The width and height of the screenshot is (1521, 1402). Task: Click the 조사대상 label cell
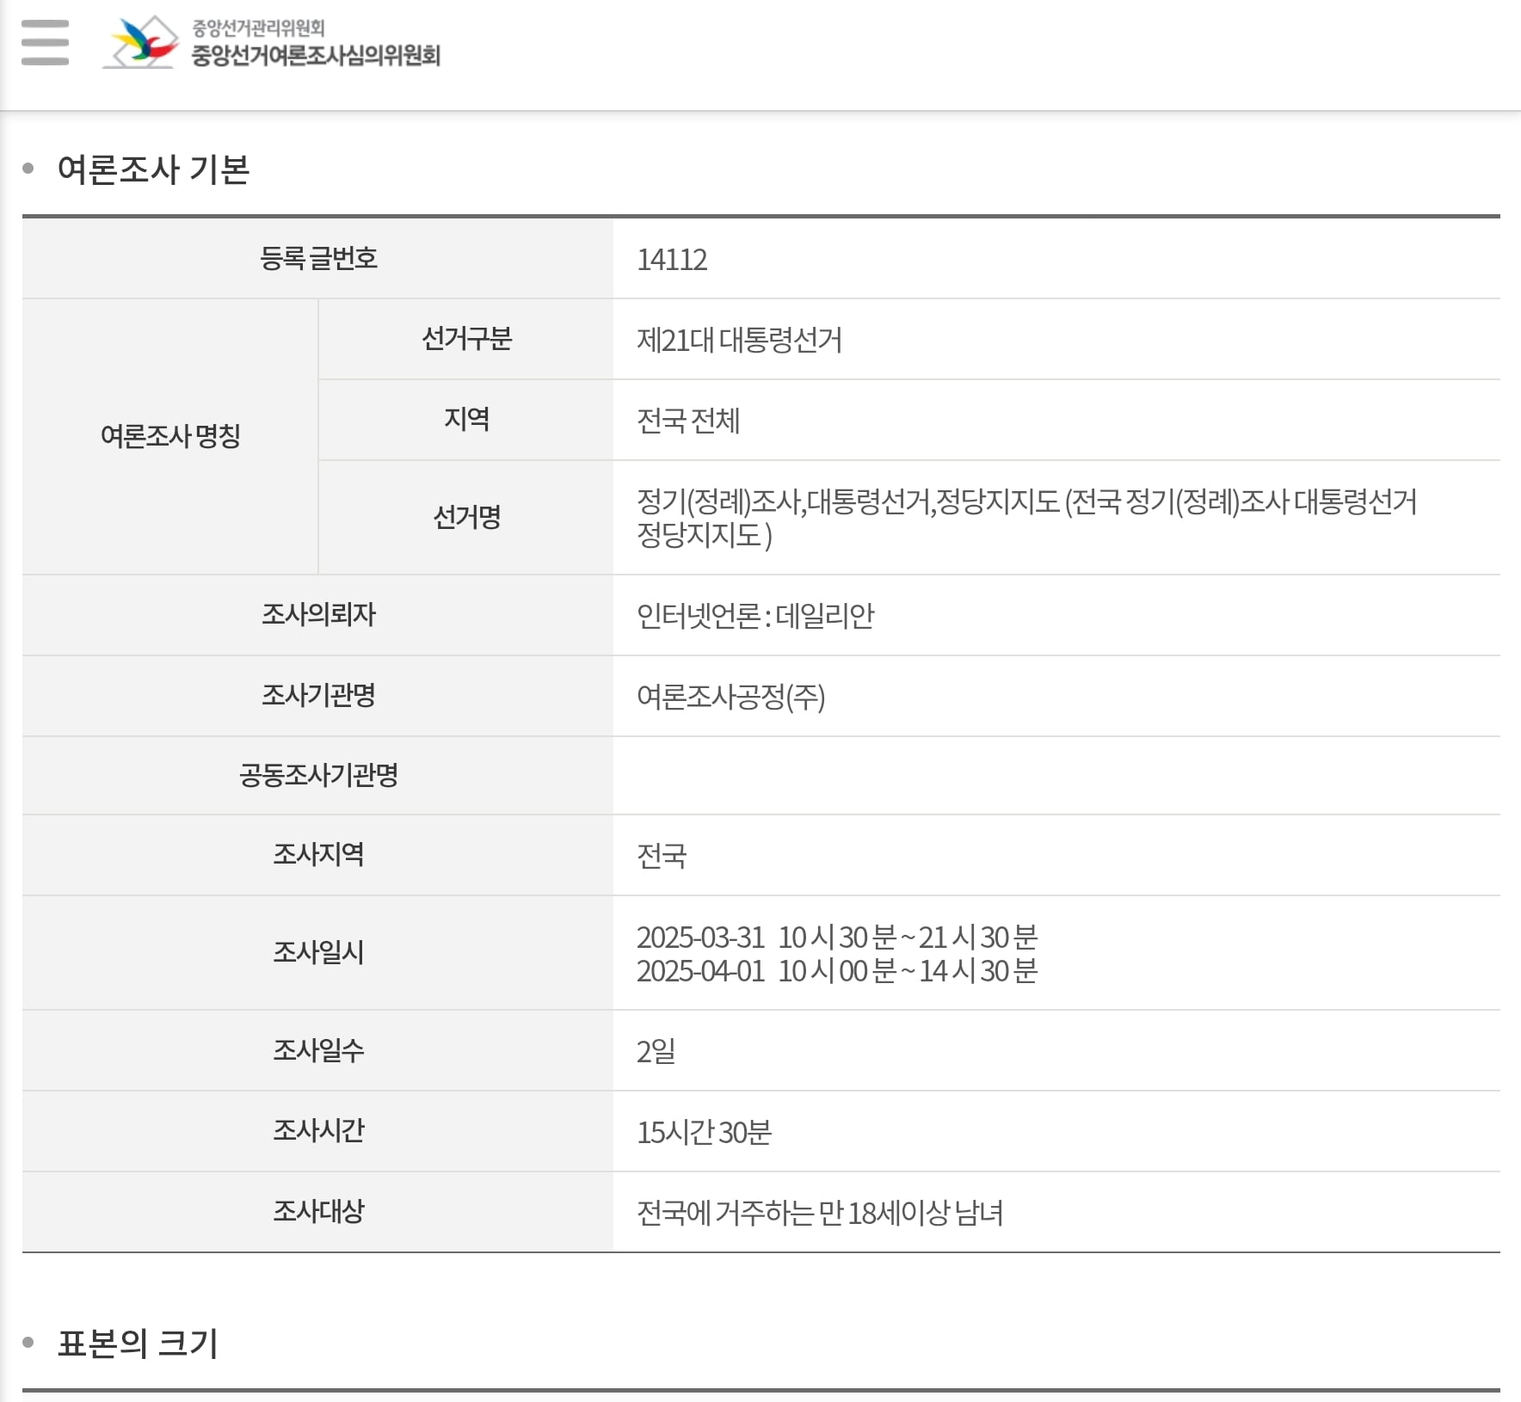point(318,1212)
